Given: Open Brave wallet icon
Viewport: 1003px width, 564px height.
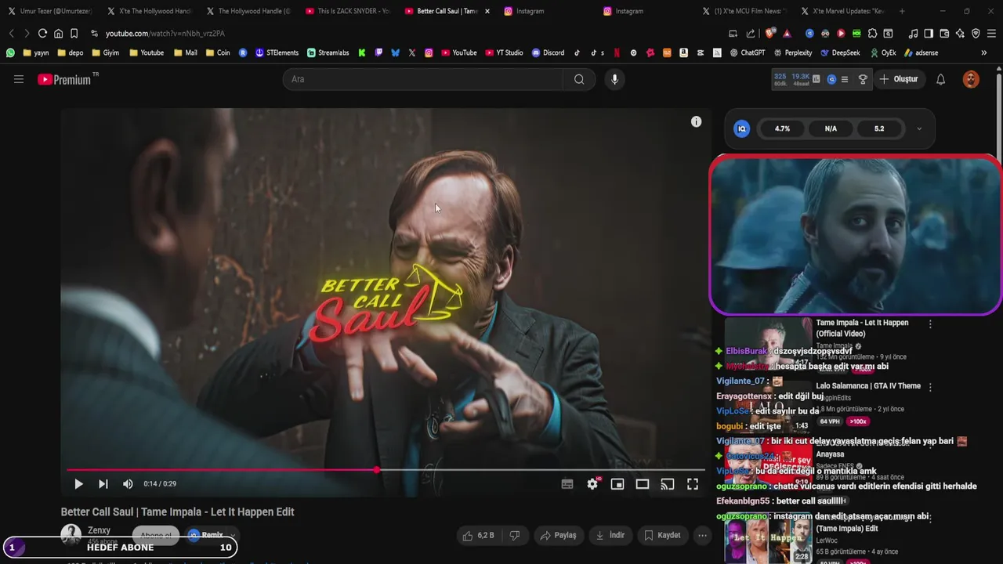Looking at the screenshot, I should (944, 34).
